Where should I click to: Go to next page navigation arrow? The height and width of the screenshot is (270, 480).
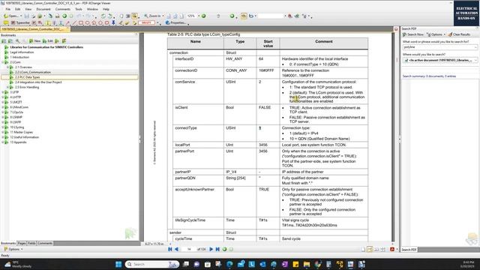click(x=211, y=249)
